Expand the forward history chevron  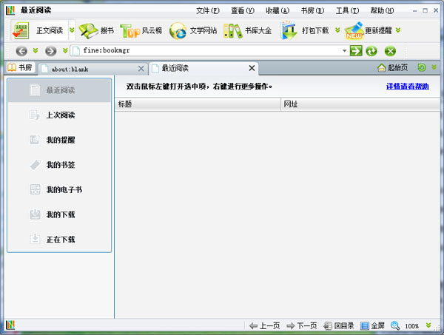tap(65, 50)
